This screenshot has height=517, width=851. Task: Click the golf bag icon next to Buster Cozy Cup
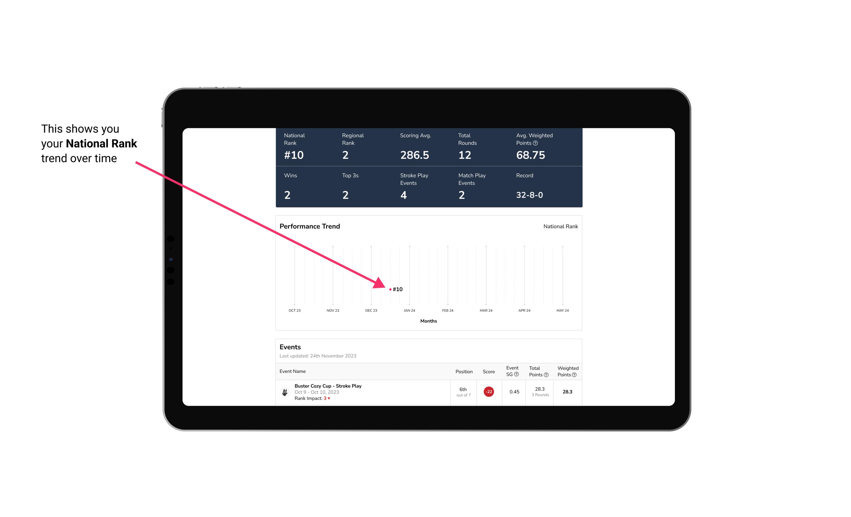284,391
